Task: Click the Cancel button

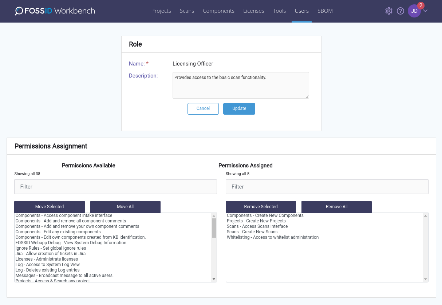Action: tap(203, 109)
